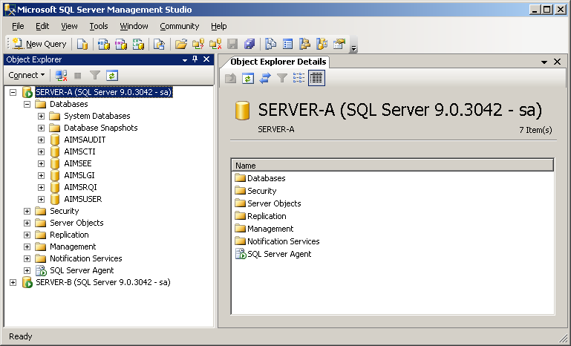Click Disconnect icon in Object Explorer
Screen dimensions: 571x346
62,75
